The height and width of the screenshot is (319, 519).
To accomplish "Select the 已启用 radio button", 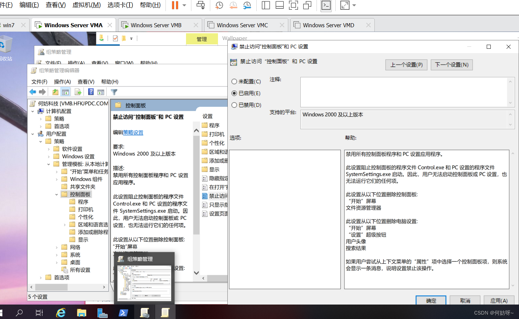I will (x=234, y=93).
